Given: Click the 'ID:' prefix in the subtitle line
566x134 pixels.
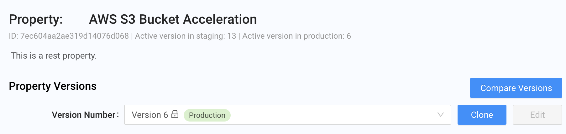Looking at the screenshot, I should coord(13,36).
